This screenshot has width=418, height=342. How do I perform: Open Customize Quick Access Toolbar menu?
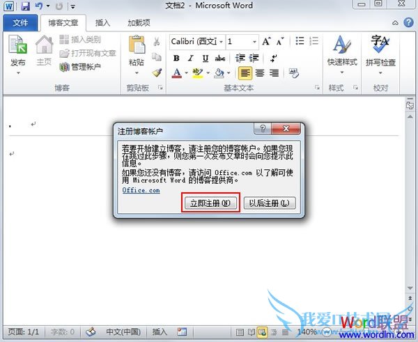click(x=72, y=6)
